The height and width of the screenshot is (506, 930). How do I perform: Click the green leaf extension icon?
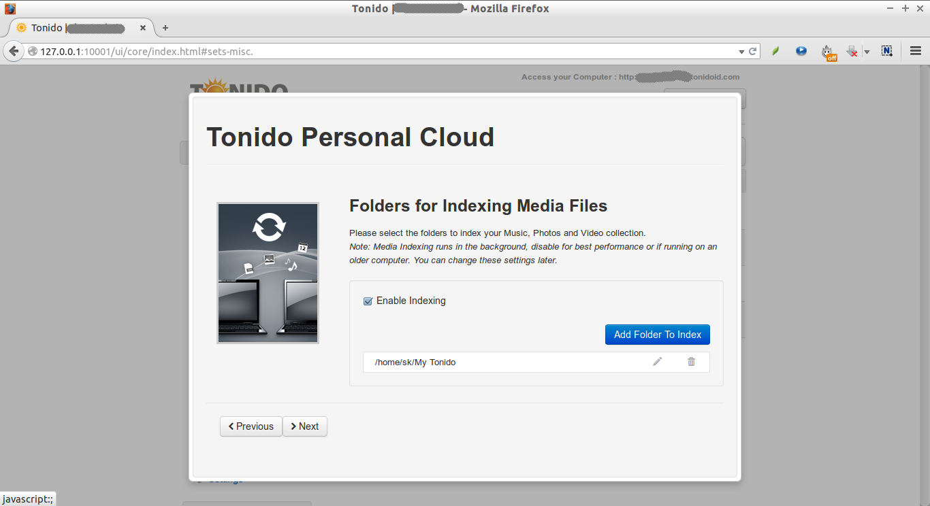[775, 51]
